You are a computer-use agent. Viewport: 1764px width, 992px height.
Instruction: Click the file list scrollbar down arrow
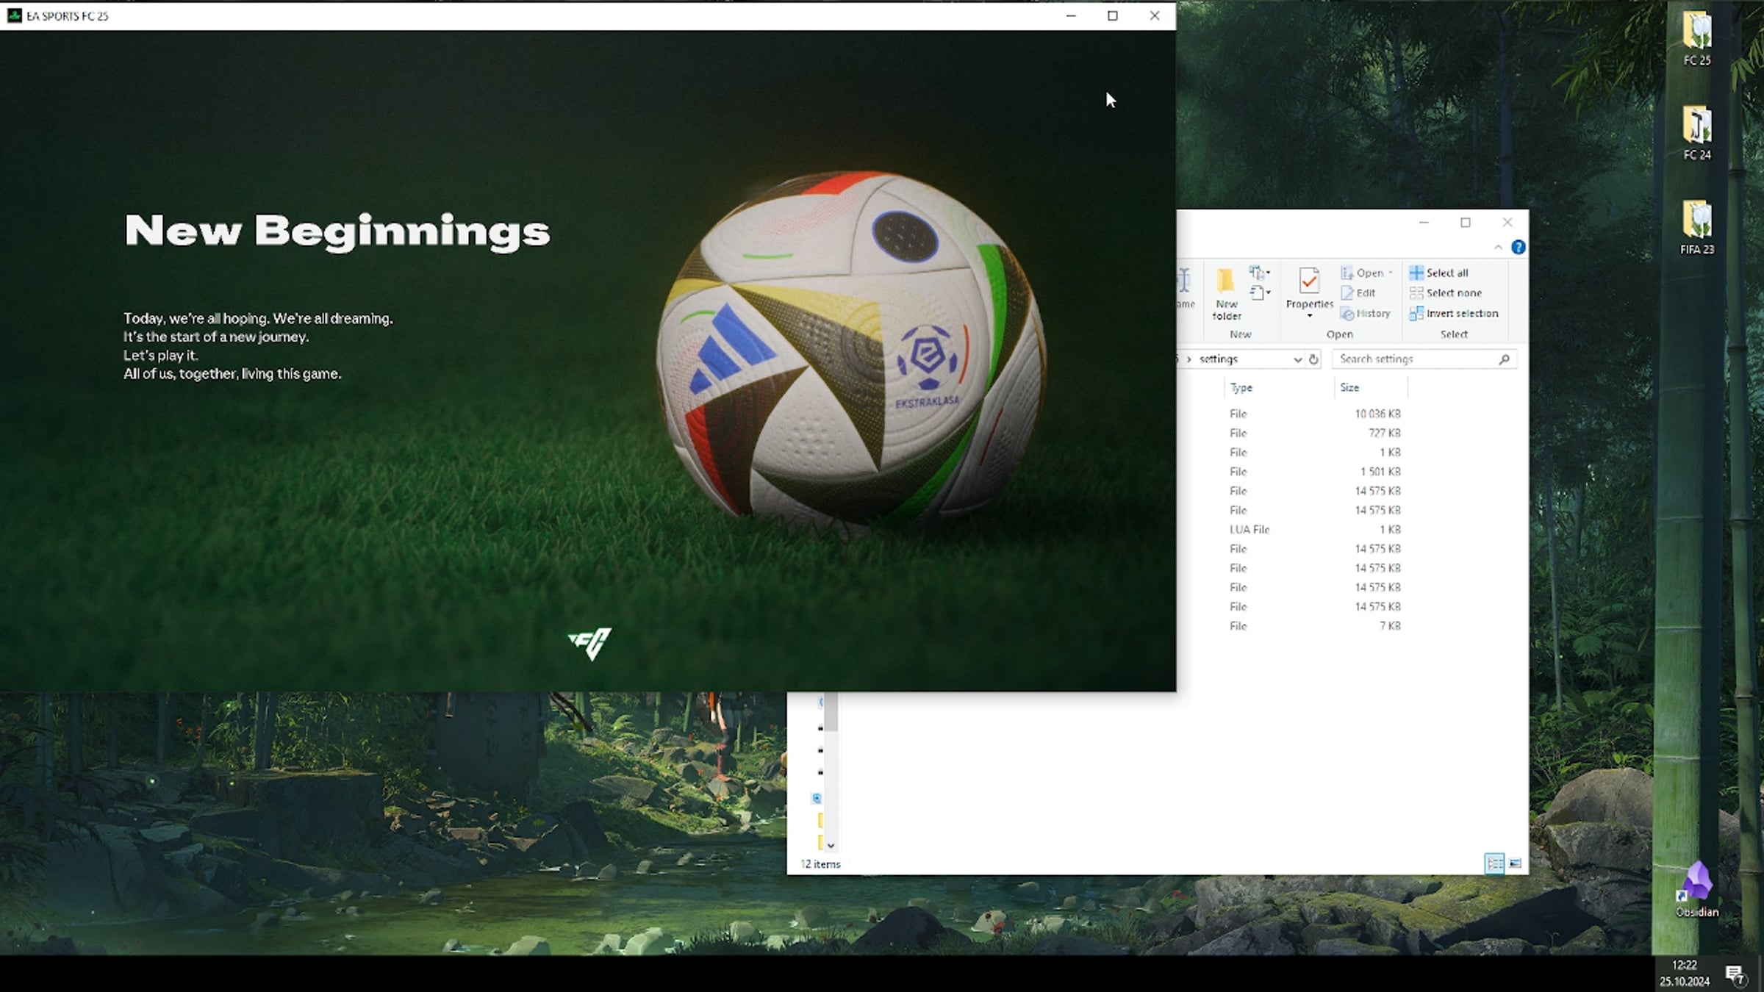point(832,846)
